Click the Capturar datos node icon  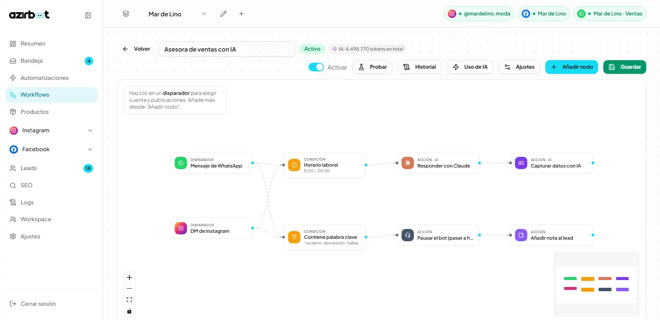coord(521,163)
